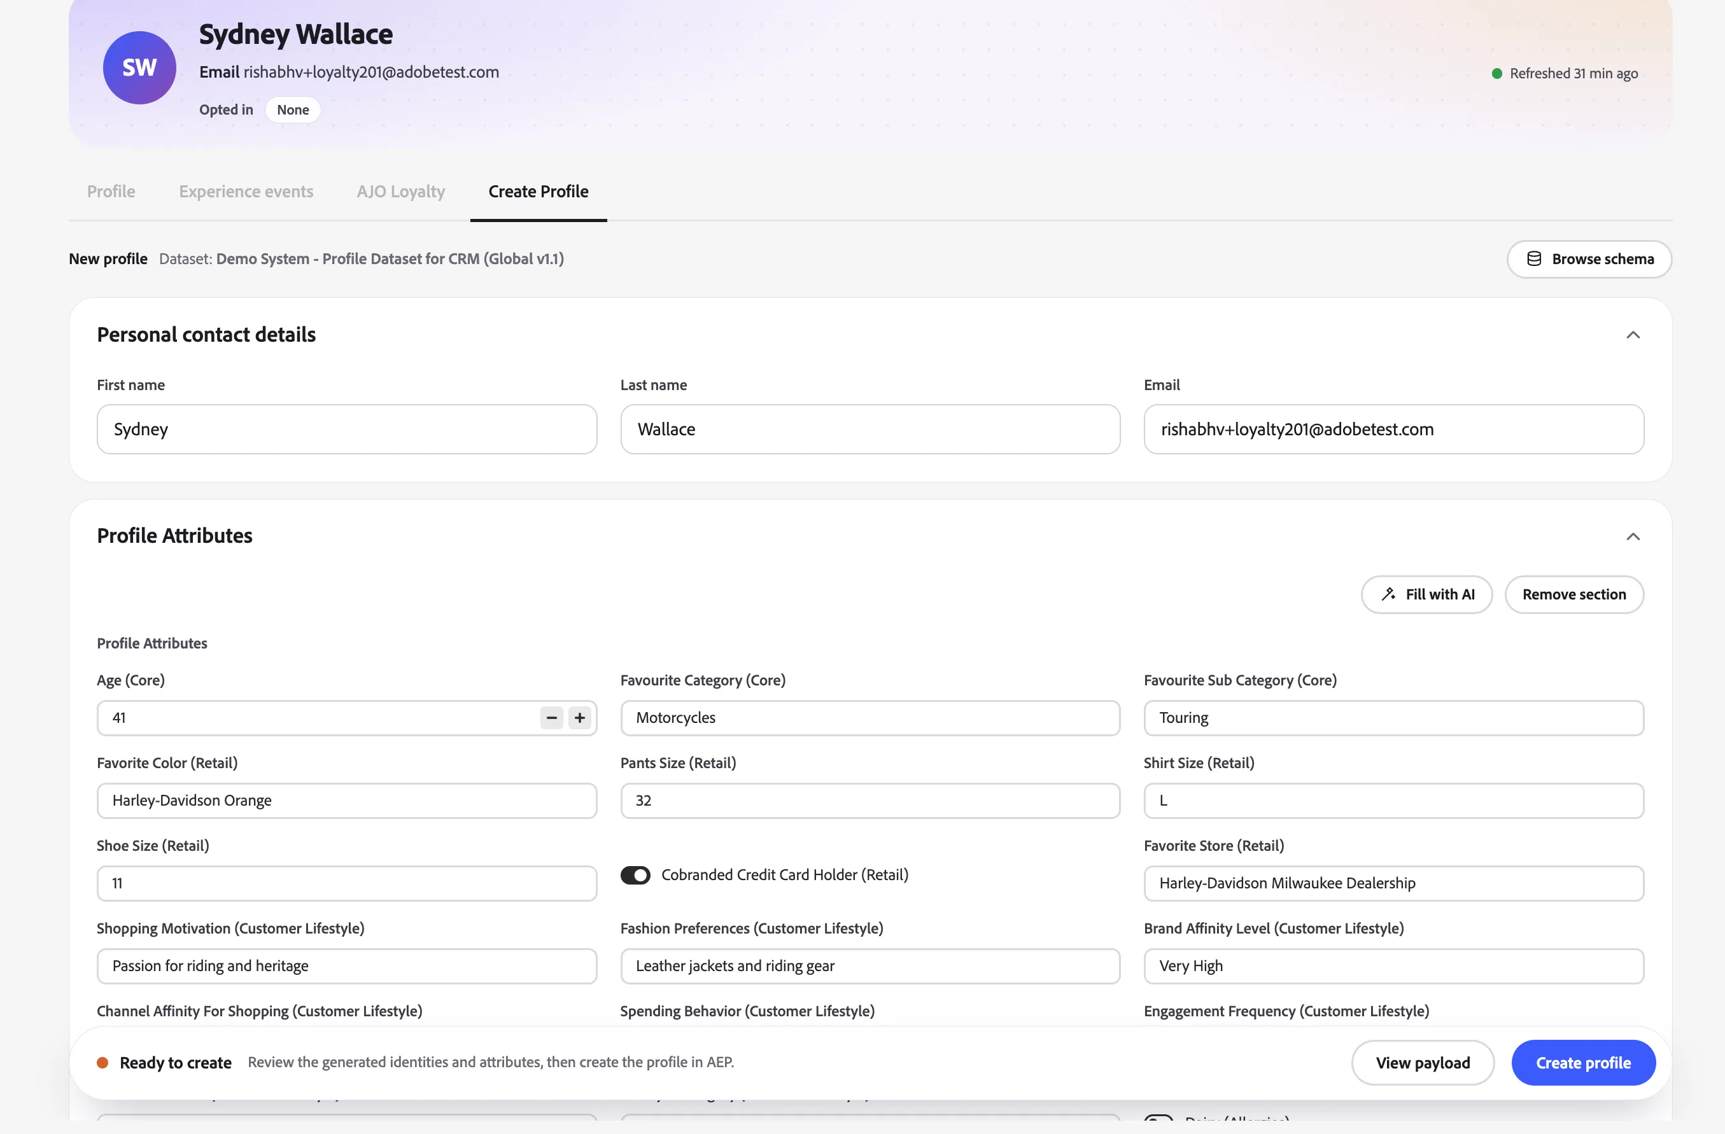The width and height of the screenshot is (1725, 1134).
Task: Open View payload
Action: coord(1422,1062)
